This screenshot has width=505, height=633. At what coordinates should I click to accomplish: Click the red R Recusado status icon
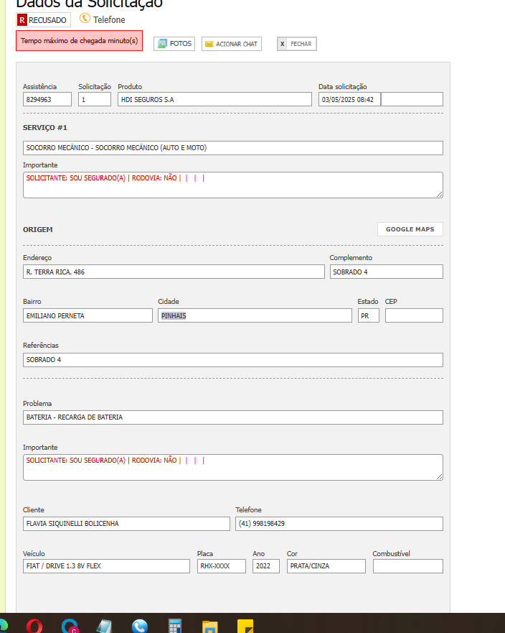(x=22, y=20)
